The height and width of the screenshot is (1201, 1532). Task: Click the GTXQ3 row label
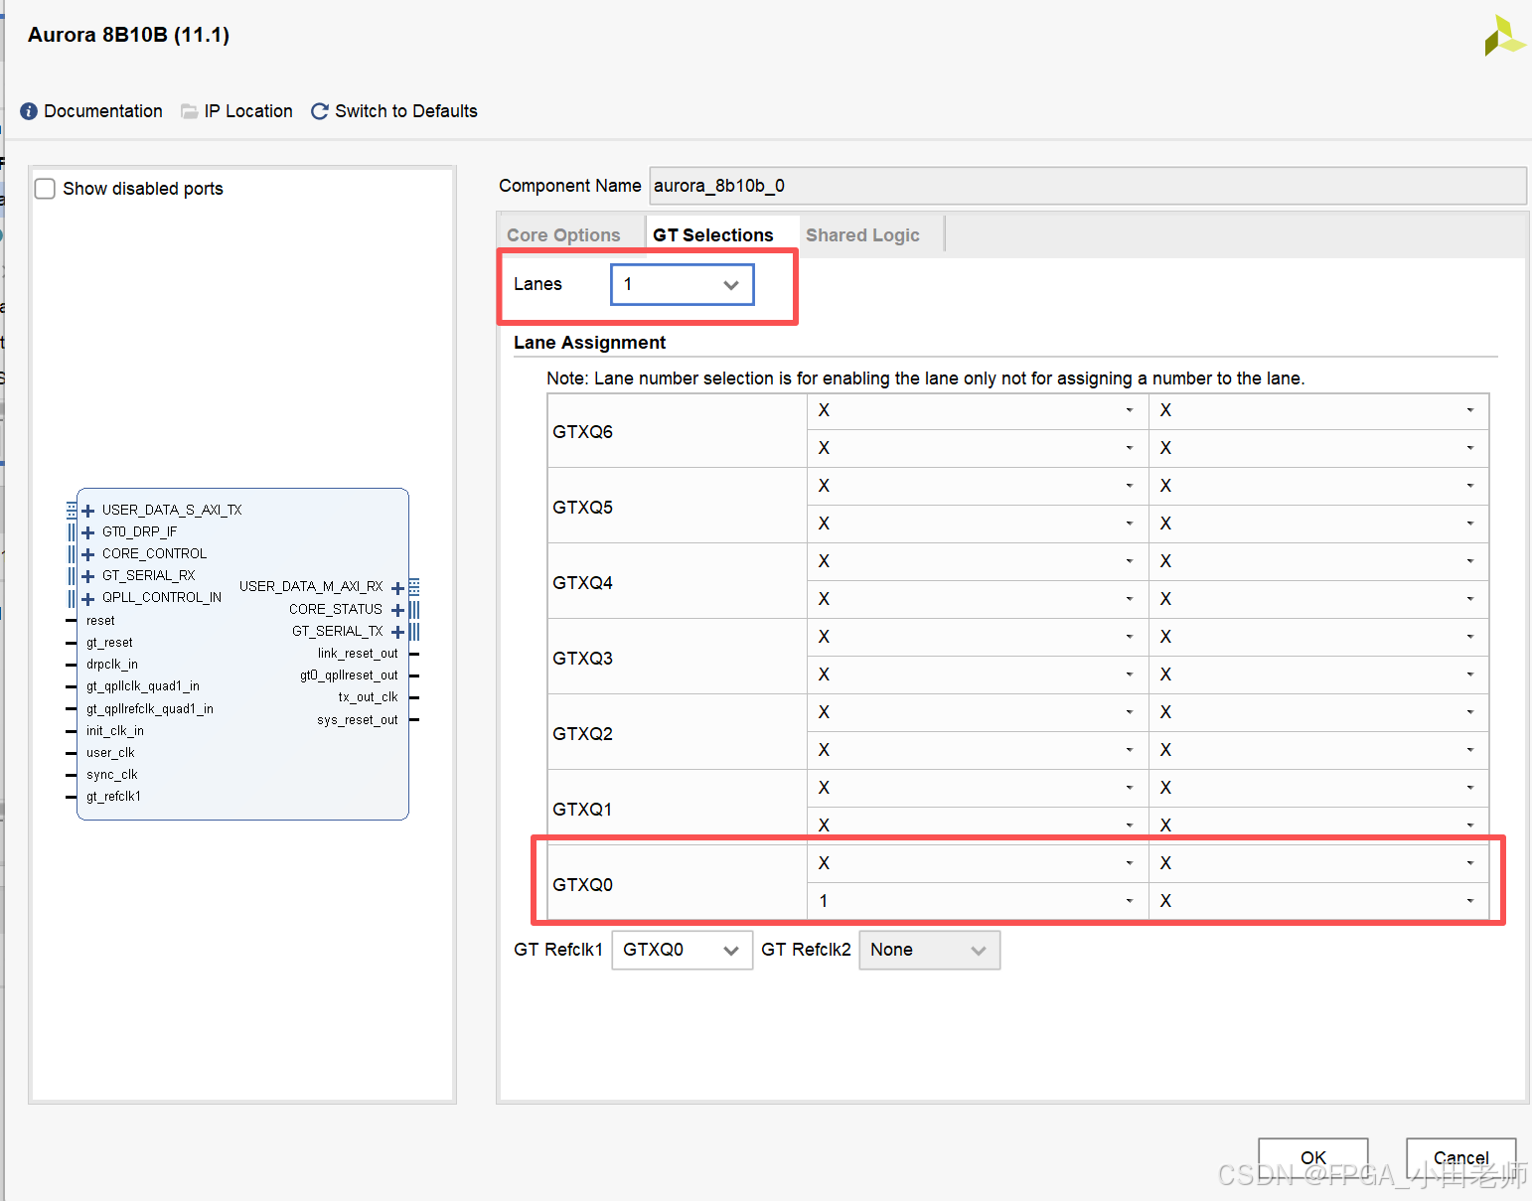click(x=583, y=659)
